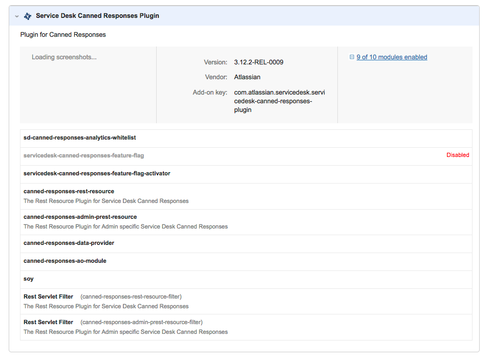This screenshot has width=493, height=363.
Task: Select the canned-responses-rest-resource module
Action: 246,196
